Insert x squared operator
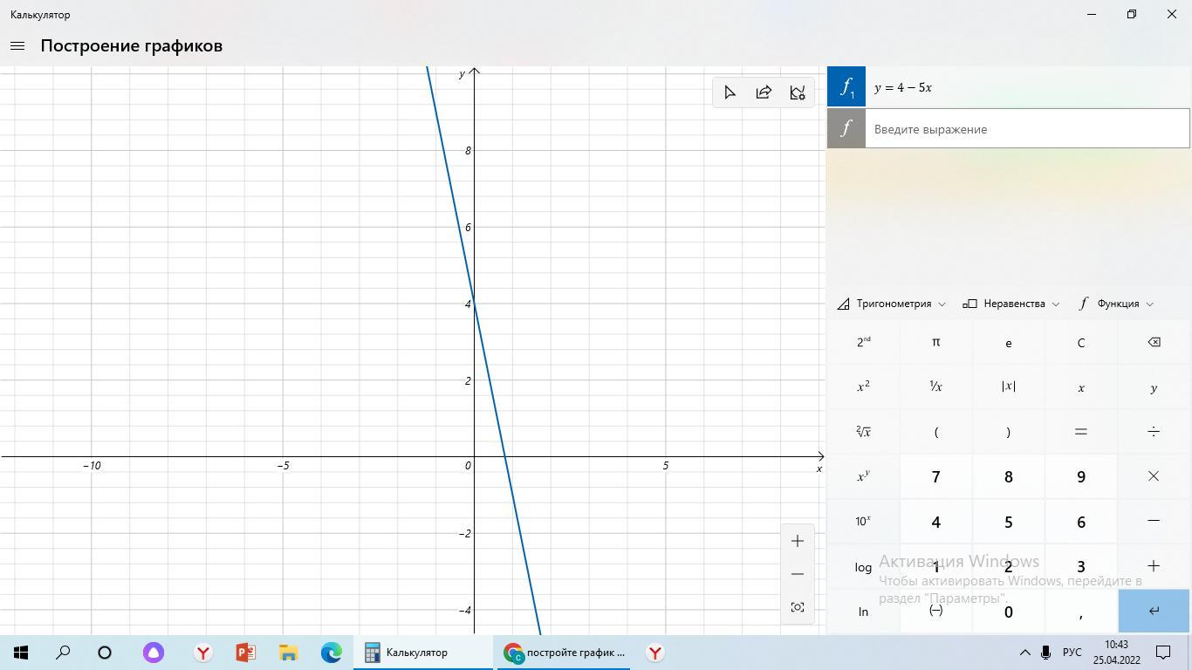 click(863, 386)
